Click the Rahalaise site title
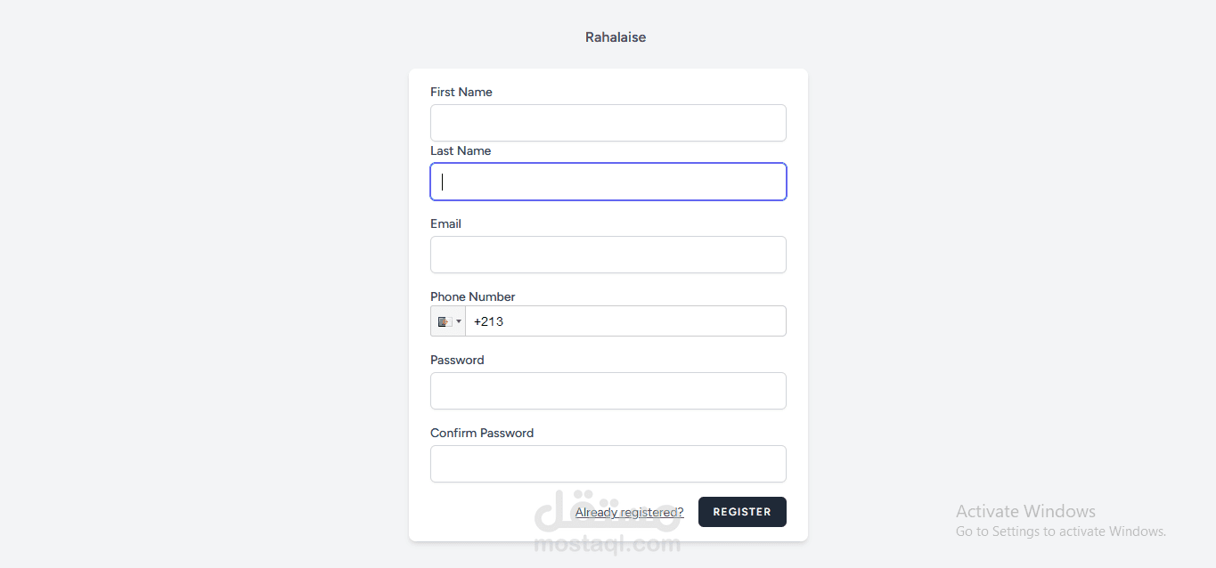The height and width of the screenshot is (568, 1216). (x=616, y=37)
